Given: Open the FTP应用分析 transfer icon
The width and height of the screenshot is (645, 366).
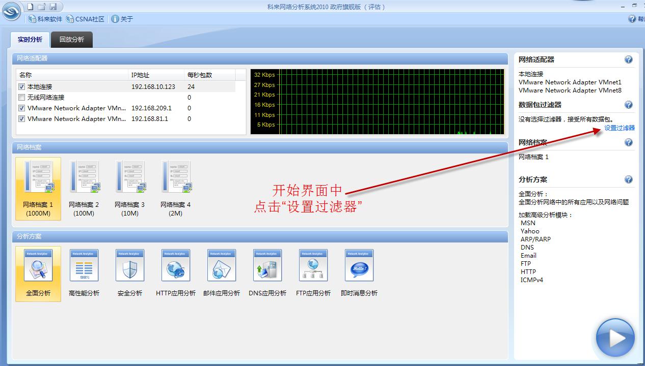Looking at the screenshot, I should click(x=313, y=265).
